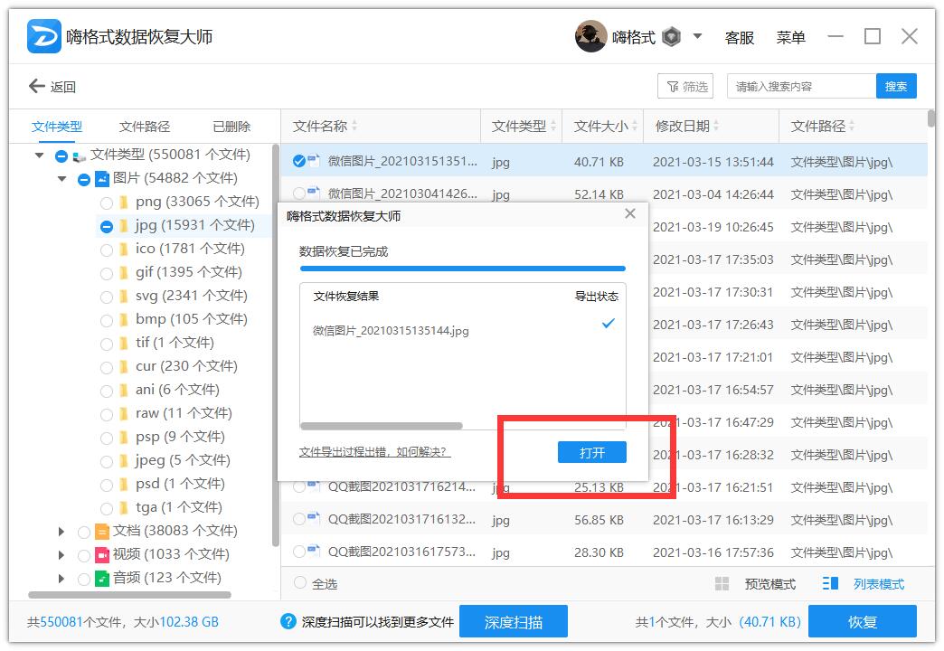Toggle the 全选 select-all checkbox
Viewport: 944px width, 651px height.
pyautogui.click(x=300, y=582)
